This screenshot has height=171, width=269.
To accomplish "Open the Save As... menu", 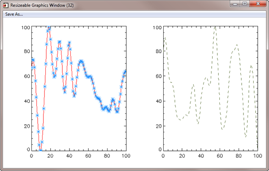I will click(14, 14).
